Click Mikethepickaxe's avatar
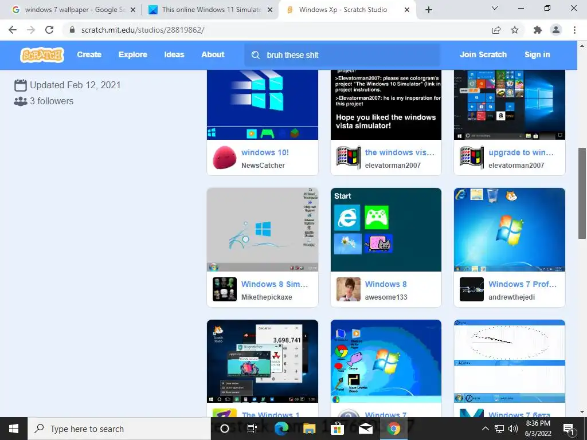The height and width of the screenshot is (440, 587). [x=225, y=289]
